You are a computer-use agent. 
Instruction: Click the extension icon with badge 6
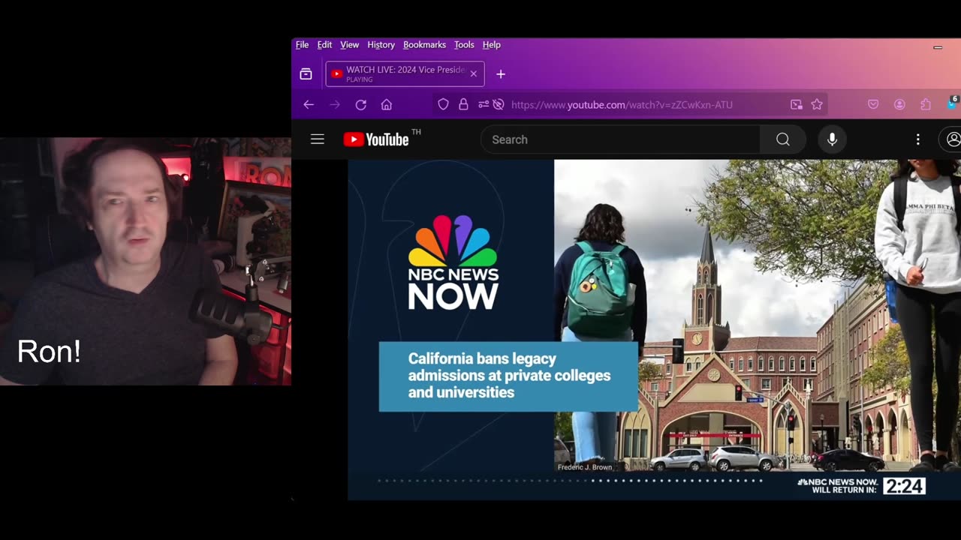click(953, 103)
